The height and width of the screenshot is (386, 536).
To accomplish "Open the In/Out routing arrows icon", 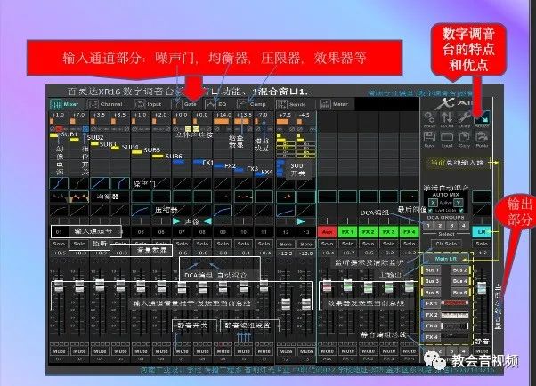I will (x=447, y=119).
